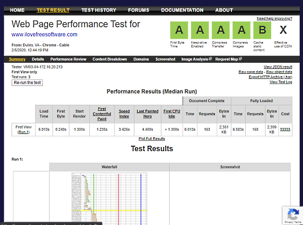303x225 pixels.
Task: Click the Last Painted Hero value 4.400s
Action: (x=148, y=130)
